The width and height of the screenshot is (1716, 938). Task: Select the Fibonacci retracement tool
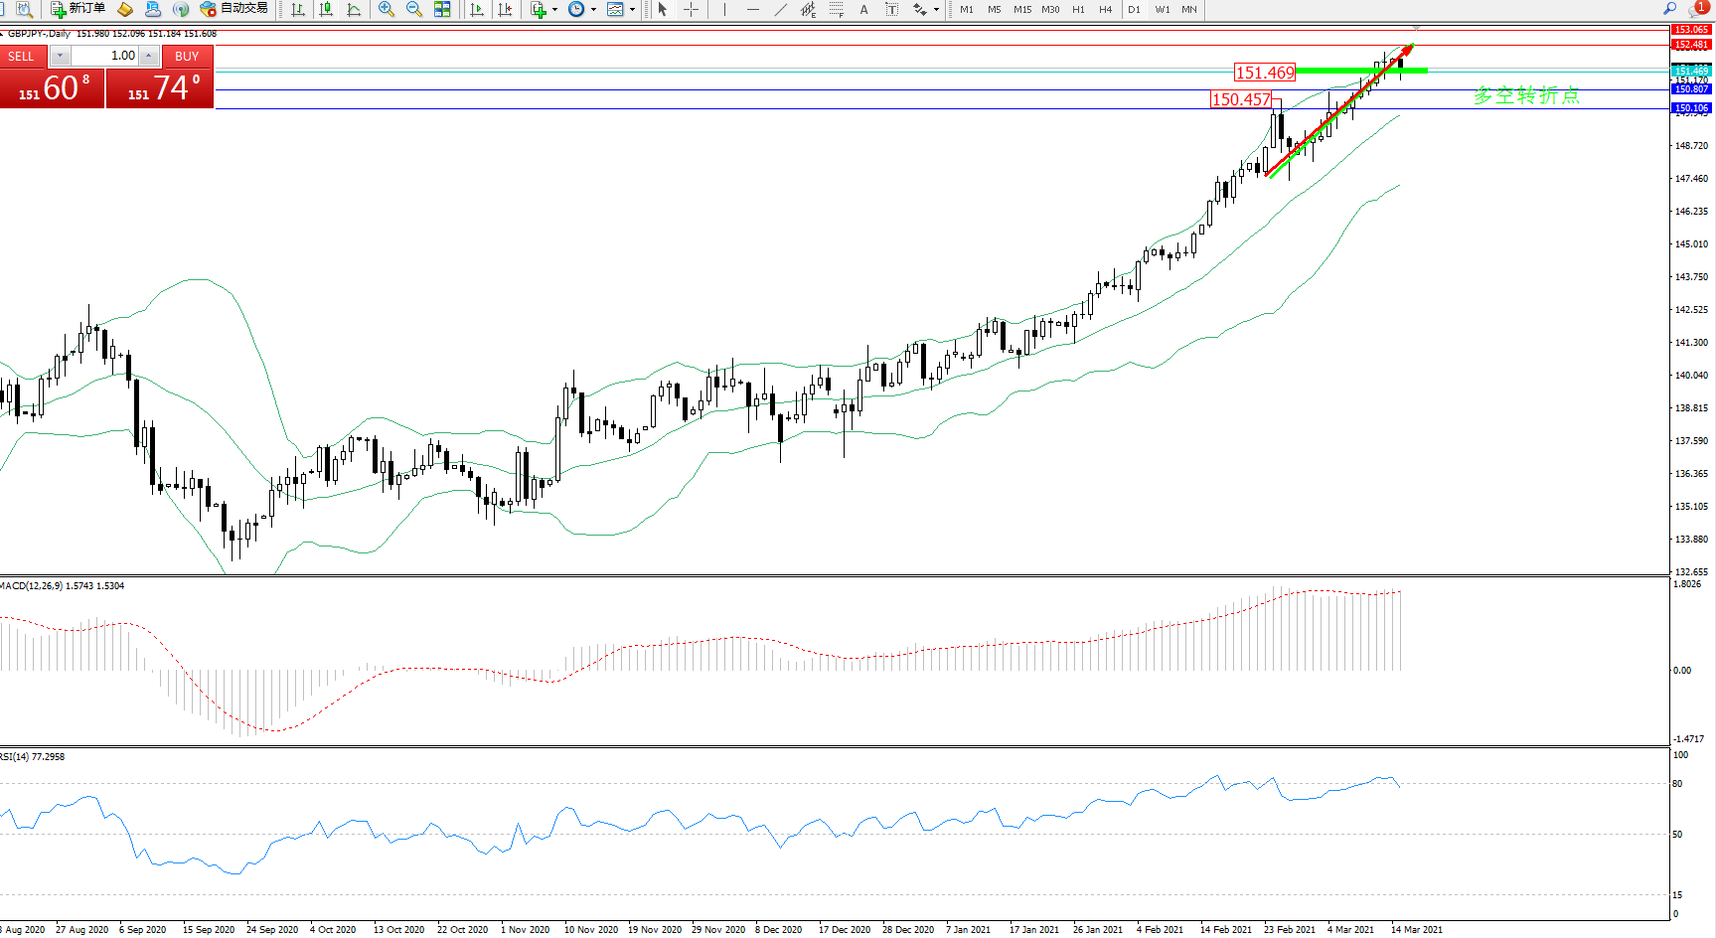(836, 9)
